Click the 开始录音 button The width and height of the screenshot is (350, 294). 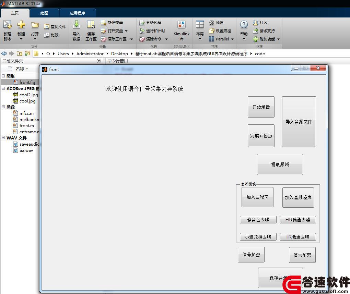261,107
